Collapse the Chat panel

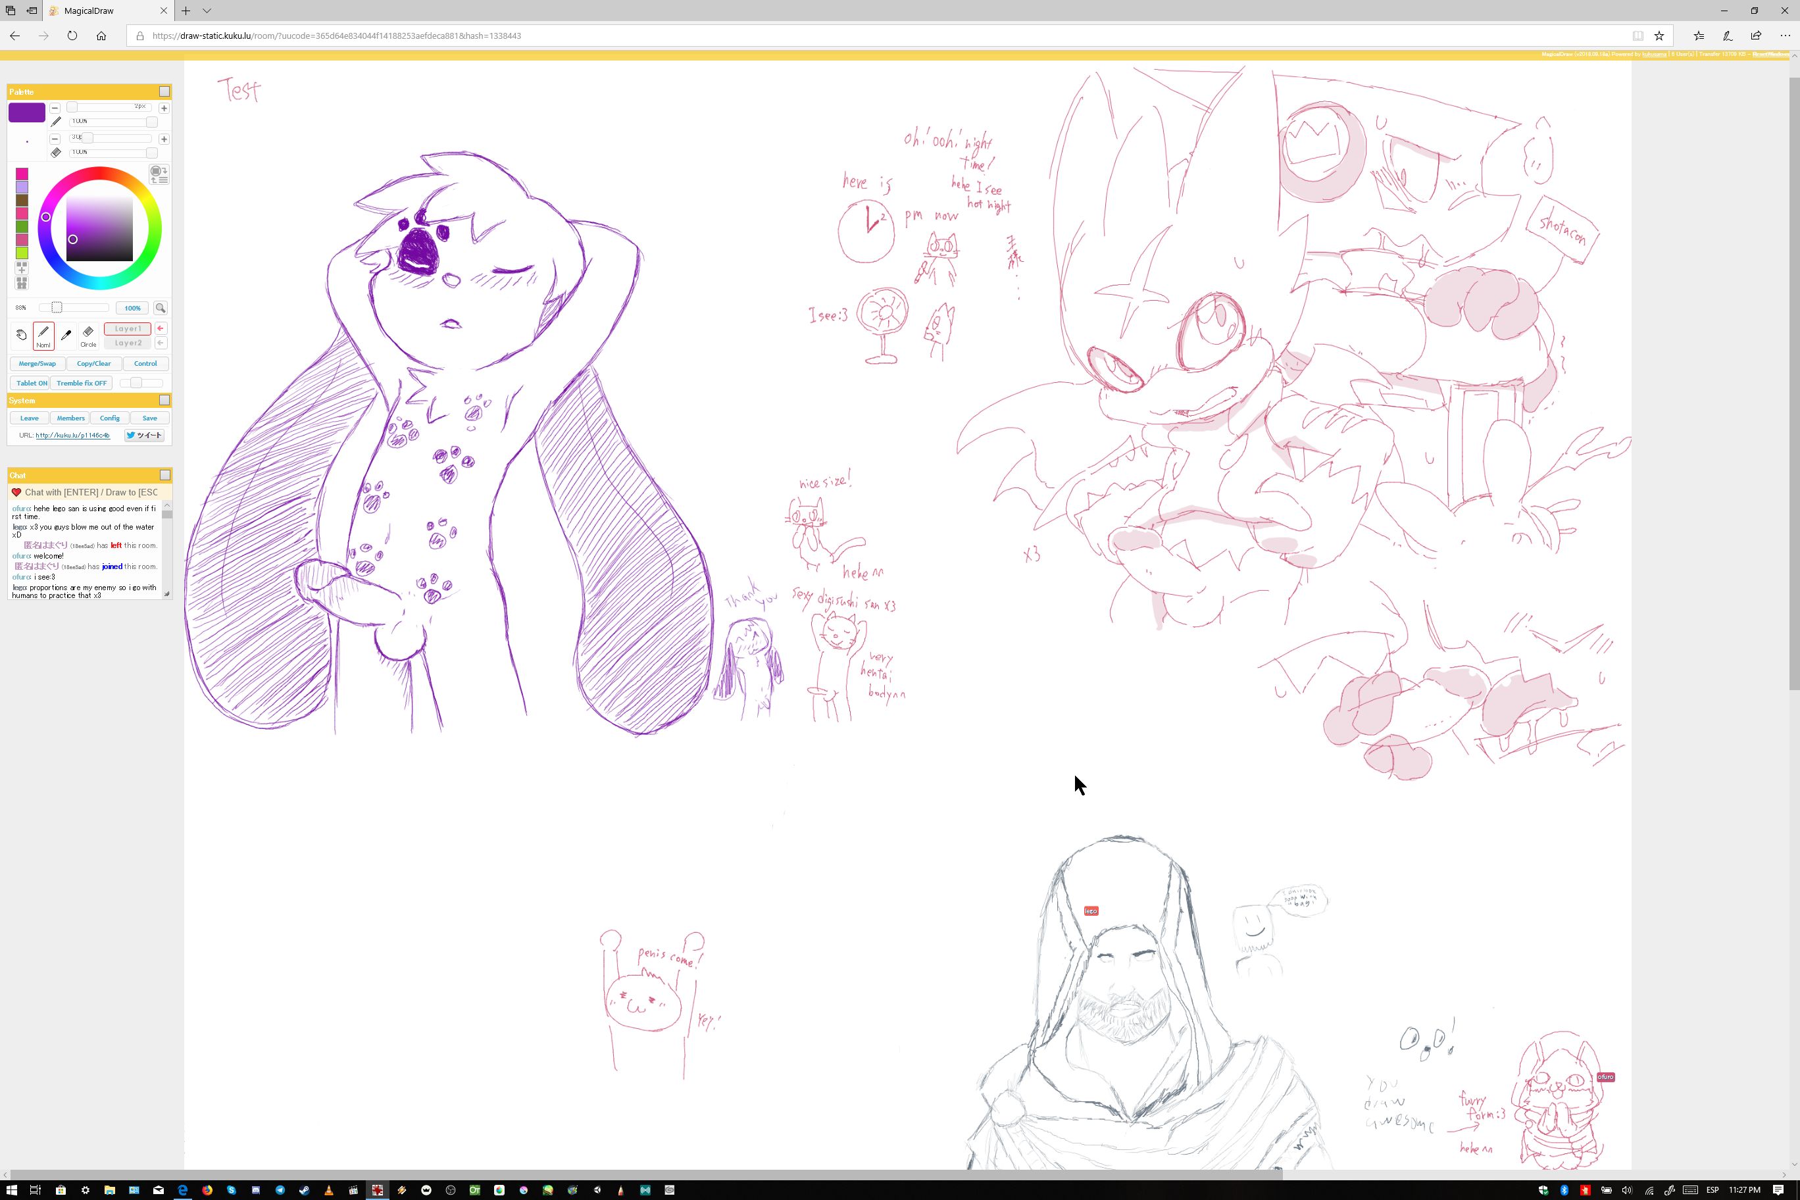click(x=164, y=475)
